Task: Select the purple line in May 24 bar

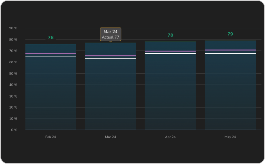Action: [230, 50]
